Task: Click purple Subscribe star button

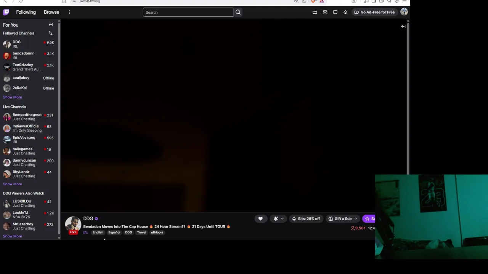Action: coord(369,218)
